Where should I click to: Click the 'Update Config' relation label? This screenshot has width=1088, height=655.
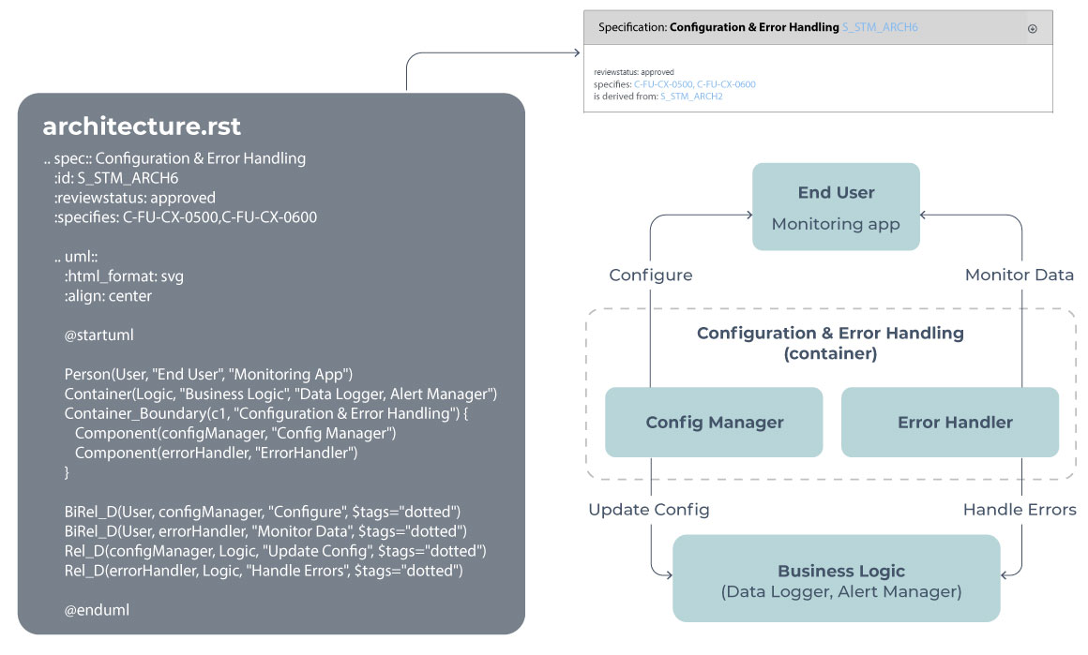click(x=649, y=510)
